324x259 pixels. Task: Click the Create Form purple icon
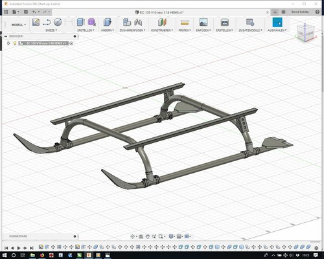92,22
